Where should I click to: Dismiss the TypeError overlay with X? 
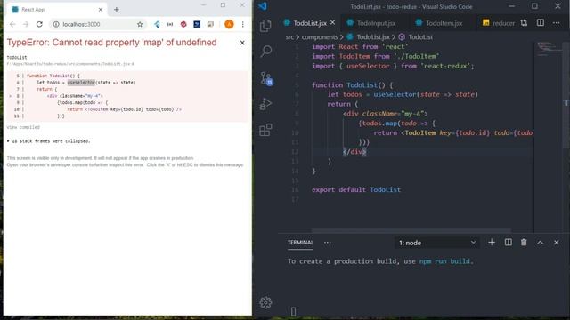click(x=242, y=43)
